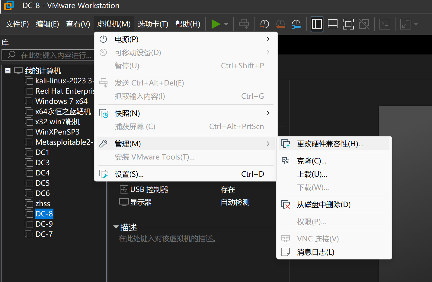Open the stretch guest dropdown arrow
The height and width of the screenshot is (282, 432).
[416, 24]
